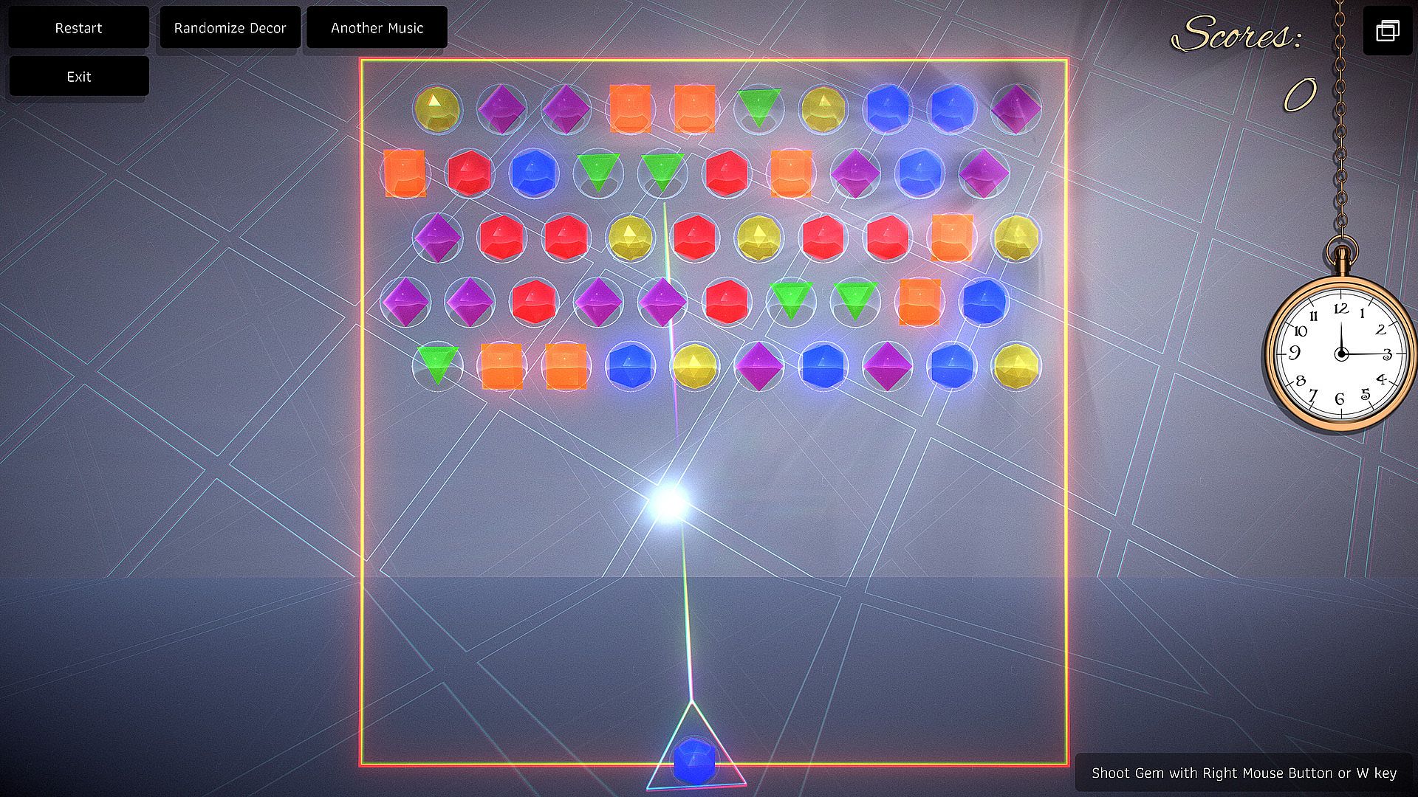
Task: Click the Scores value display
Action: point(1300,96)
